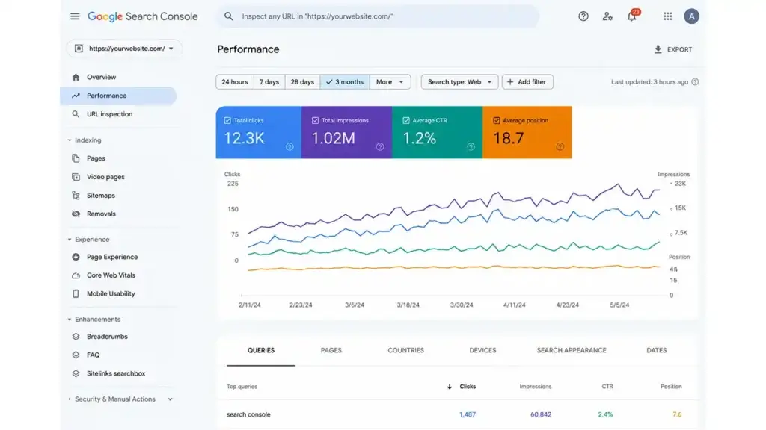Select the 7 days date range
Screen dimensions: 766x430
(269, 82)
